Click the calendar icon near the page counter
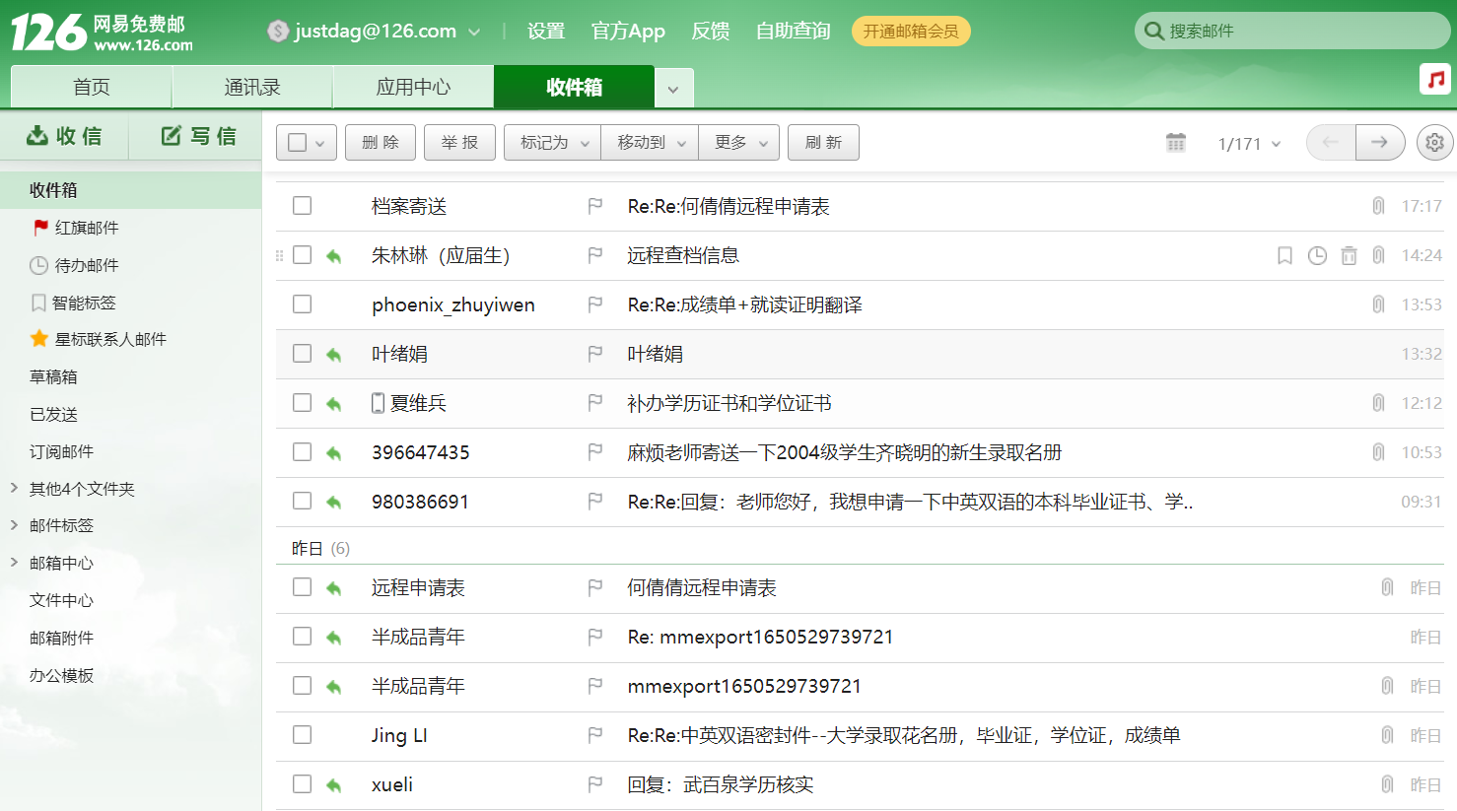1457x811 pixels. (x=1176, y=142)
